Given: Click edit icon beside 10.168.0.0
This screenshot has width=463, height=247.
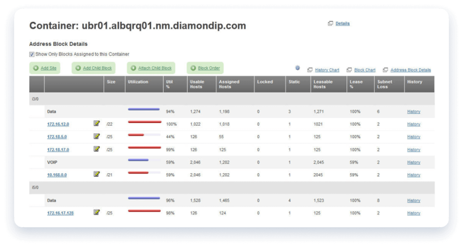Looking at the screenshot, I should click(x=96, y=174).
